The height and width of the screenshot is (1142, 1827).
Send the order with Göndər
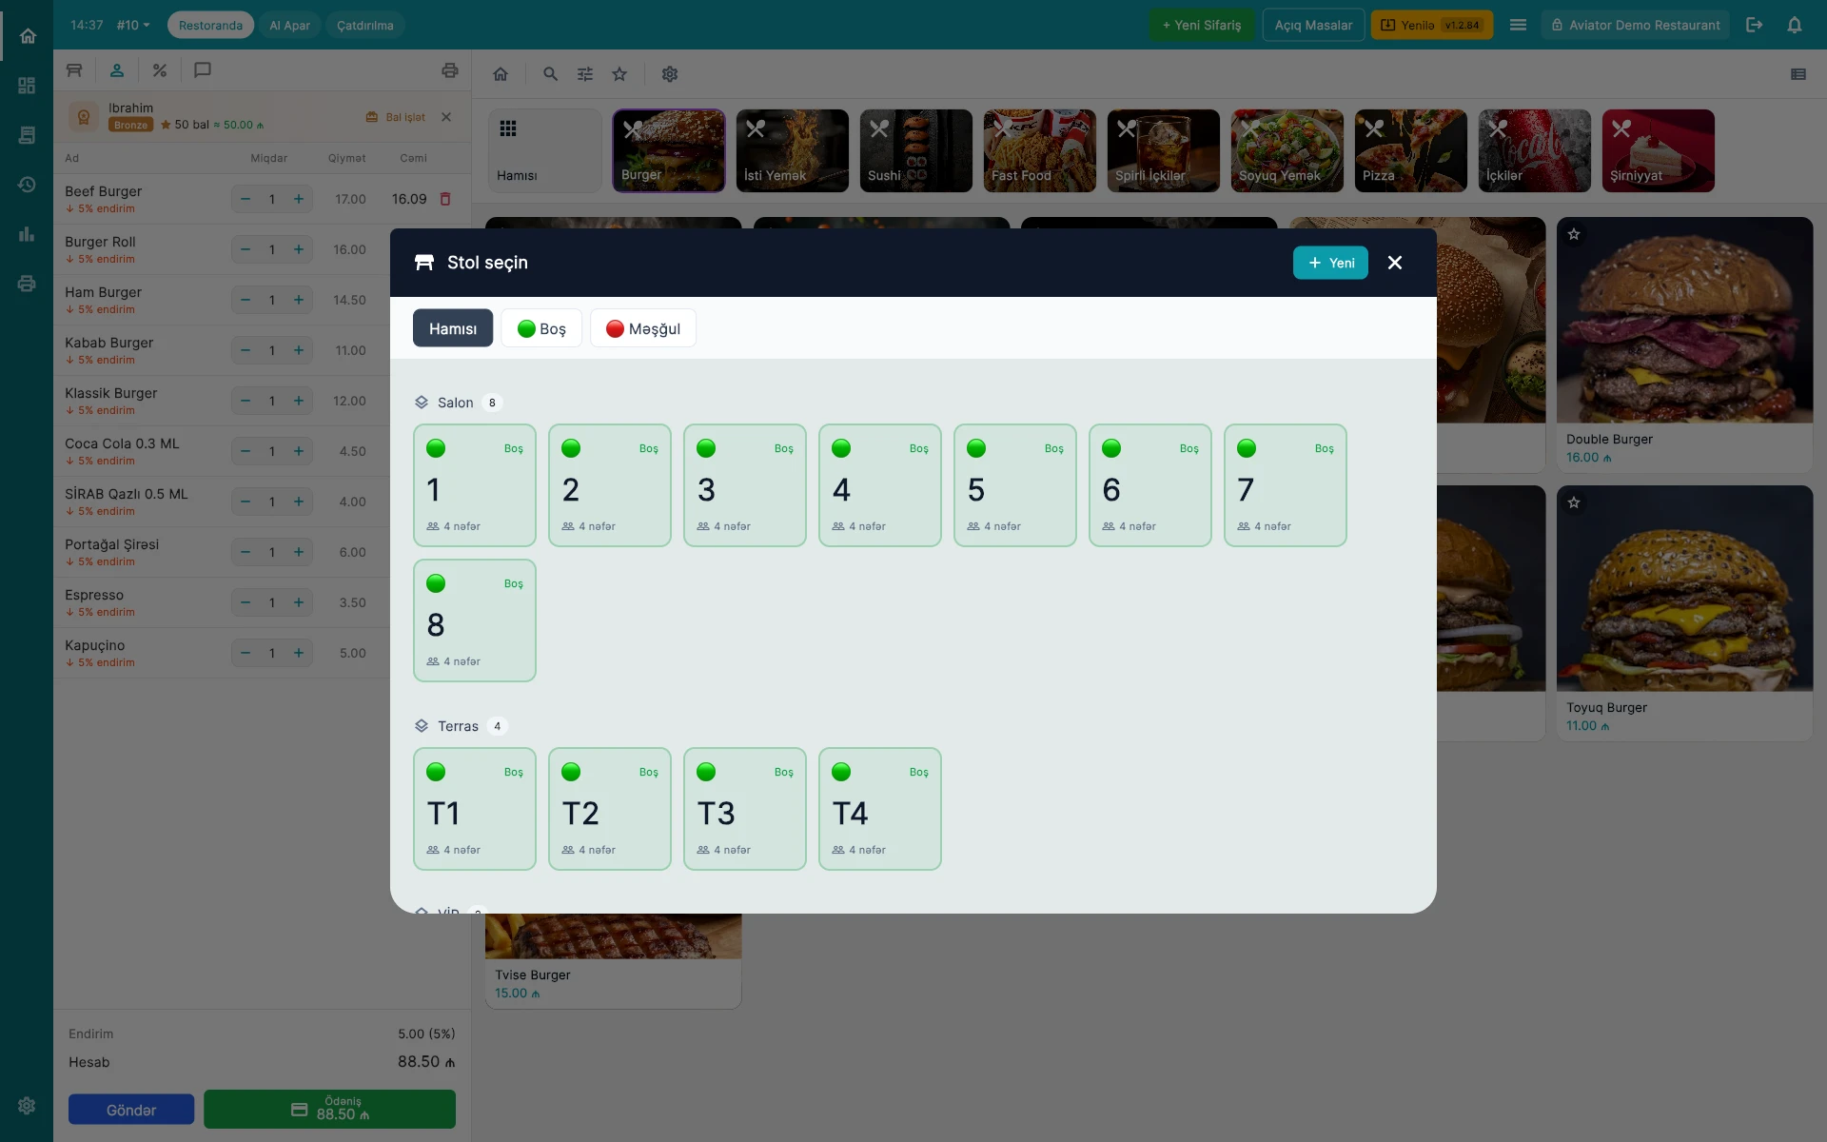coord(131,1110)
